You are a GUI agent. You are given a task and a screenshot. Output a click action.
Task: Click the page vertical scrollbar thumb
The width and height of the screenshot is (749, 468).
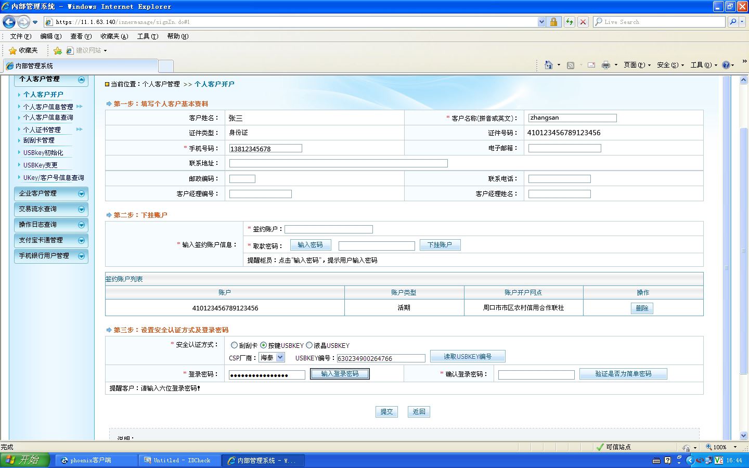click(744, 251)
